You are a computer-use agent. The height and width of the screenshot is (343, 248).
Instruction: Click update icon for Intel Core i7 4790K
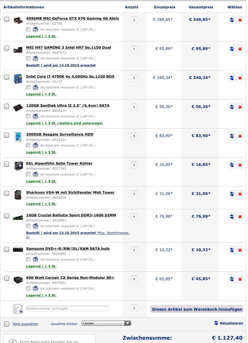coord(232,78)
